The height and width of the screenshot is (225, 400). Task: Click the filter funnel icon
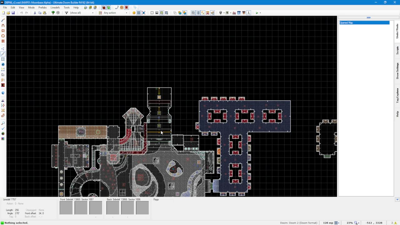pos(66,13)
